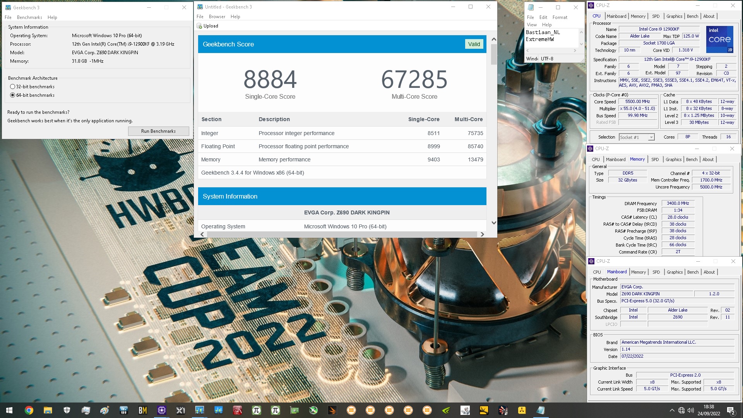Switch to Mainboard tab in top CPU-Z window
Image resolution: width=743 pixels, height=418 pixels.
[616, 16]
